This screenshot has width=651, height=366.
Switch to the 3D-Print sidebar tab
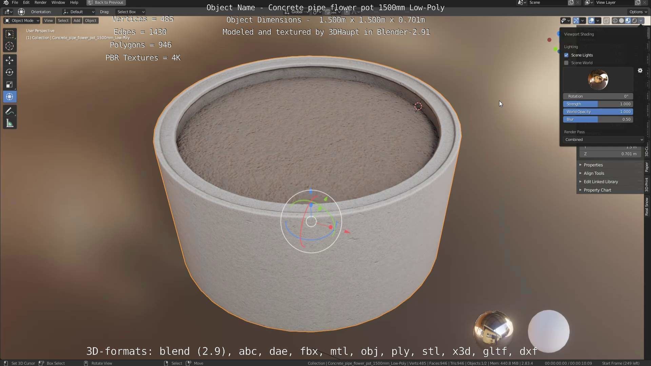tap(647, 184)
